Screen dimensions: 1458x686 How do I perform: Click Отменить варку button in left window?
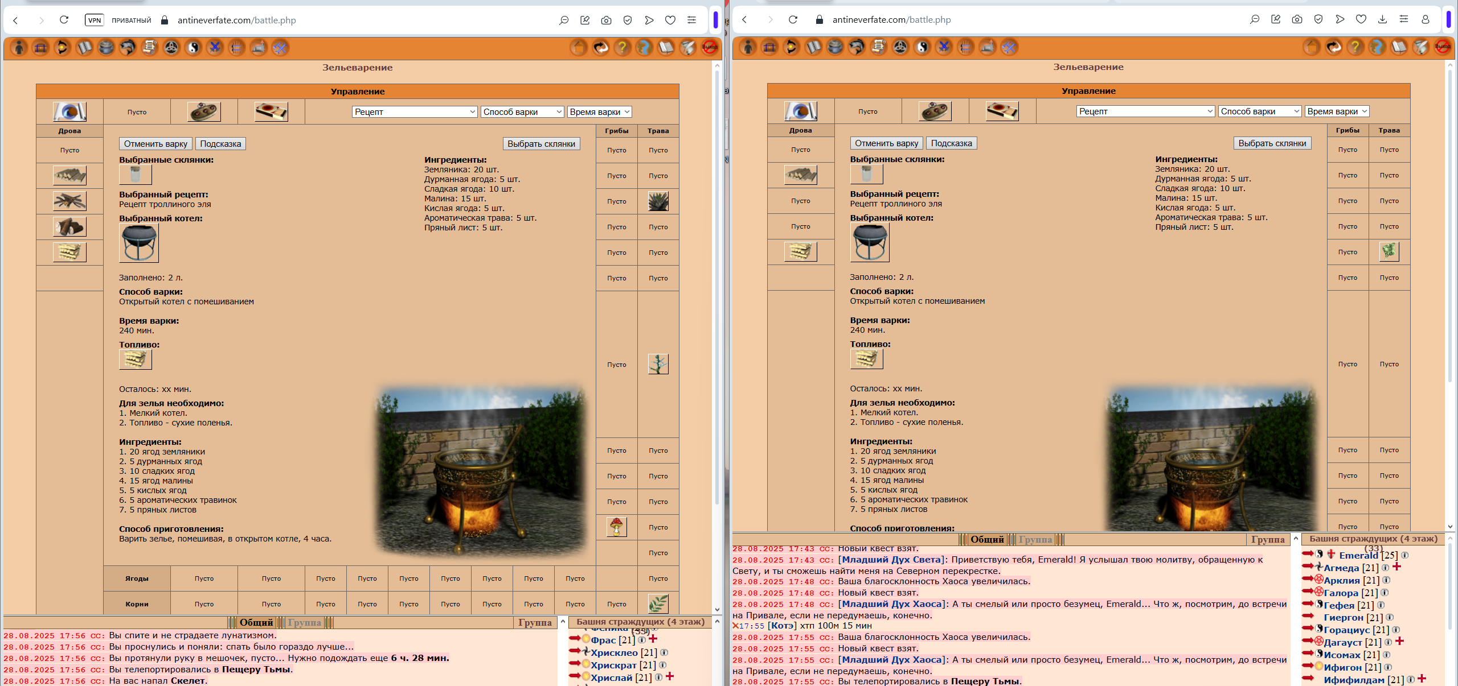point(155,144)
